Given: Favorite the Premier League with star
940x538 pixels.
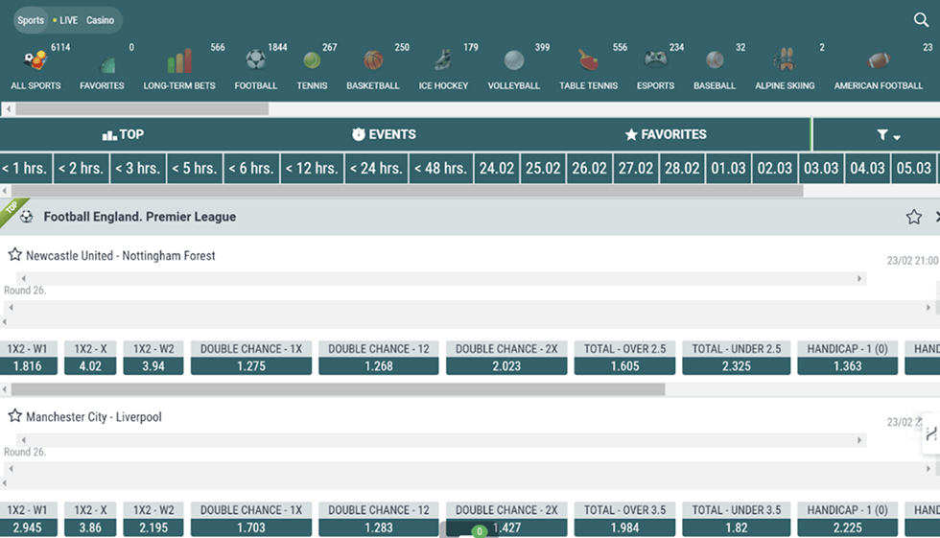Looking at the screenshot, I should (x=913, y=217).
